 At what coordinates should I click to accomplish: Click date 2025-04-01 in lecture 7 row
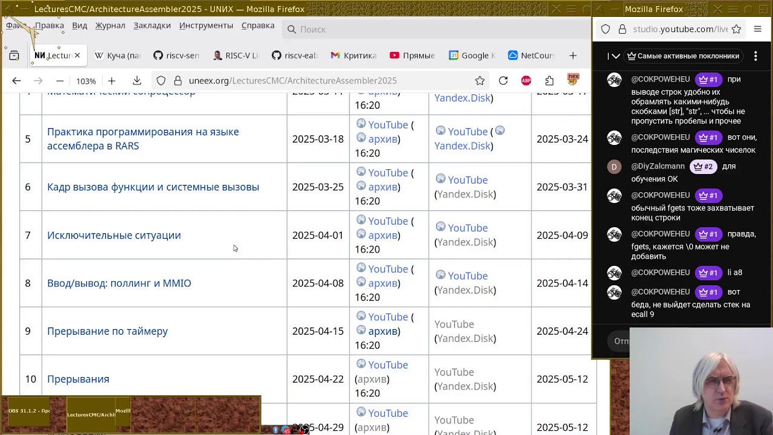pos(318,235)
